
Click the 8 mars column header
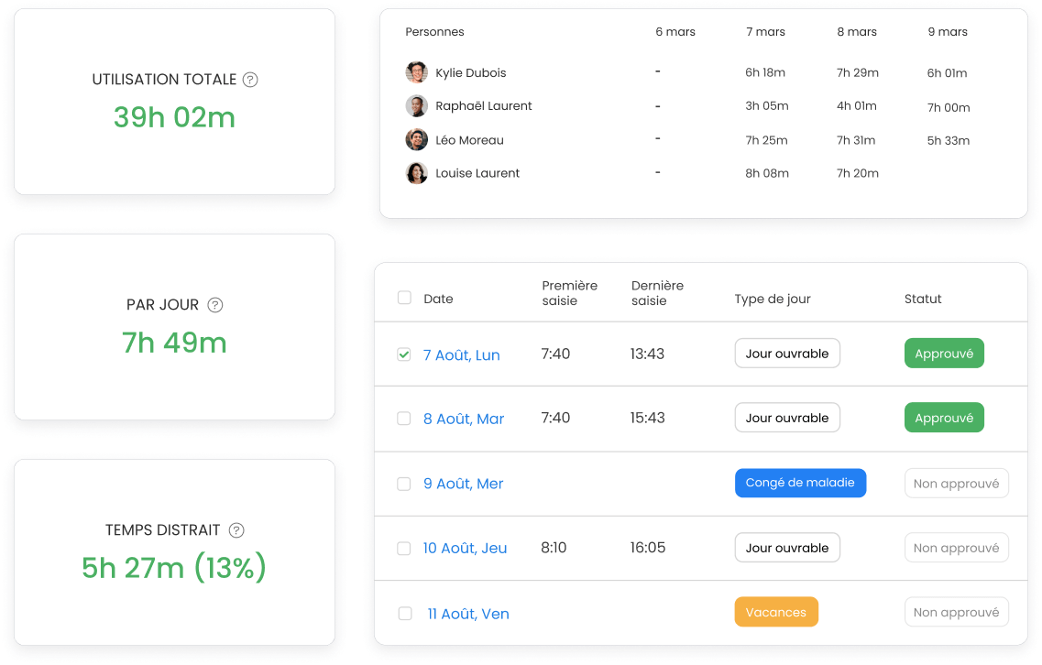(x=857, y=32)
